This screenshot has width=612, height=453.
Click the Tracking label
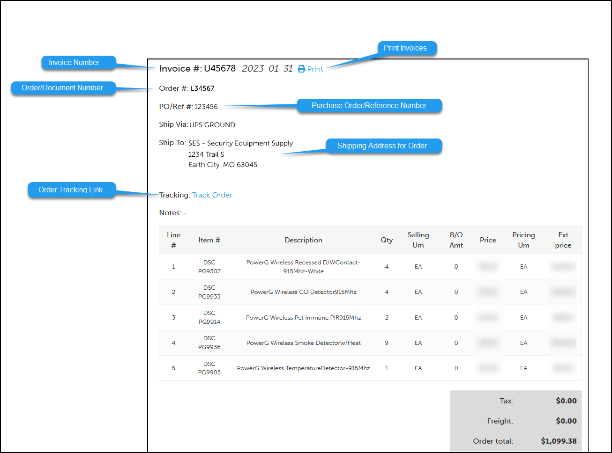174,195
